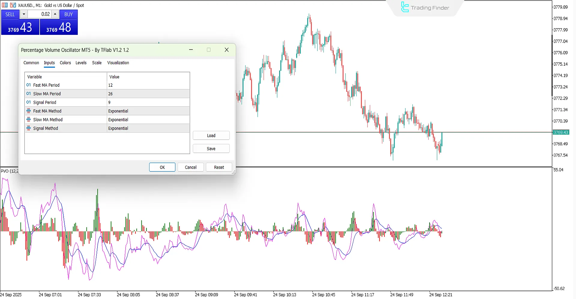Click the 0.02 volume input field
This screenshot has width=576, height=299.
coord(41,14)
